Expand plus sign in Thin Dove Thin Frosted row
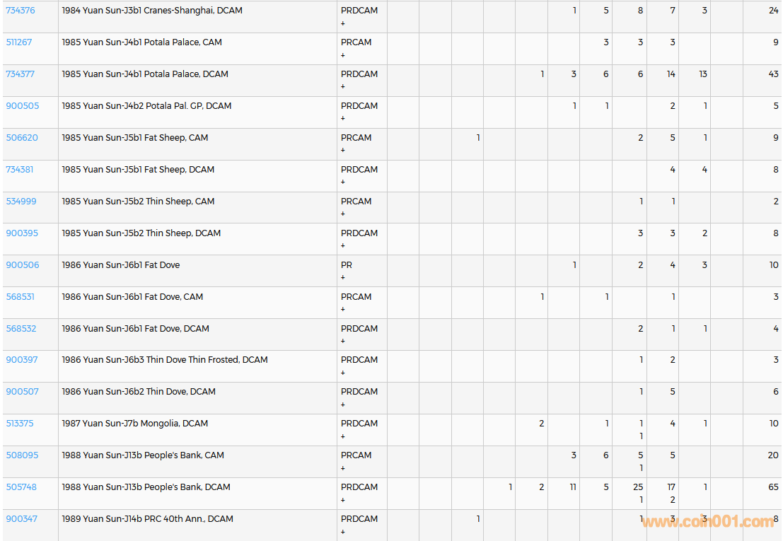Image resolution: width=783 pixels, height=541 pixels. tap(343, 373)
